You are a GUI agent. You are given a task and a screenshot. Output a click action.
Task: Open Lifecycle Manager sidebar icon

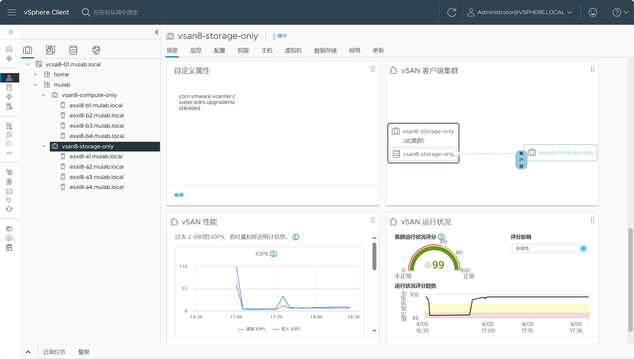coord(9,209)
